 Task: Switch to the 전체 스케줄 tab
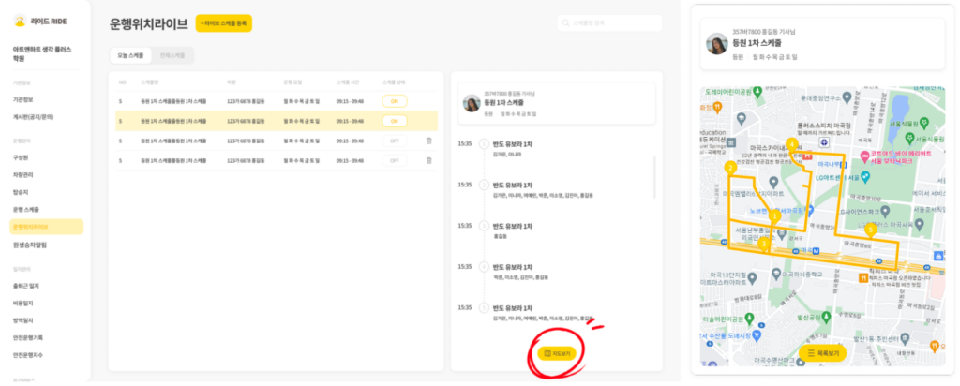pos(172,56)
